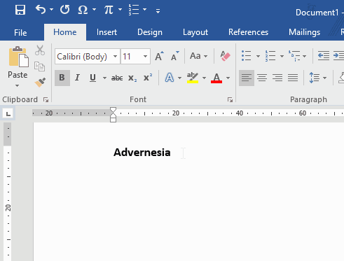Image resolution: width=344 pixels, height=261 pixels.
Task: Expand the Pi equation dropdown arrow
Action: coord(120,10)
